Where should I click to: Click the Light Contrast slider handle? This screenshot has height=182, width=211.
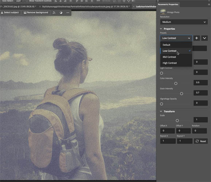point(161,73)
